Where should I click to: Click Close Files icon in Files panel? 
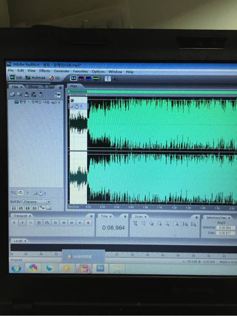tap(19, 94)
